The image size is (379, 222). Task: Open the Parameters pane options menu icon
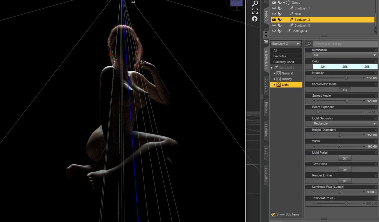tap(266, 42)
